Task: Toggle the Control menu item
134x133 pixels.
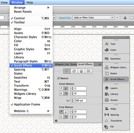Action: 32,18
